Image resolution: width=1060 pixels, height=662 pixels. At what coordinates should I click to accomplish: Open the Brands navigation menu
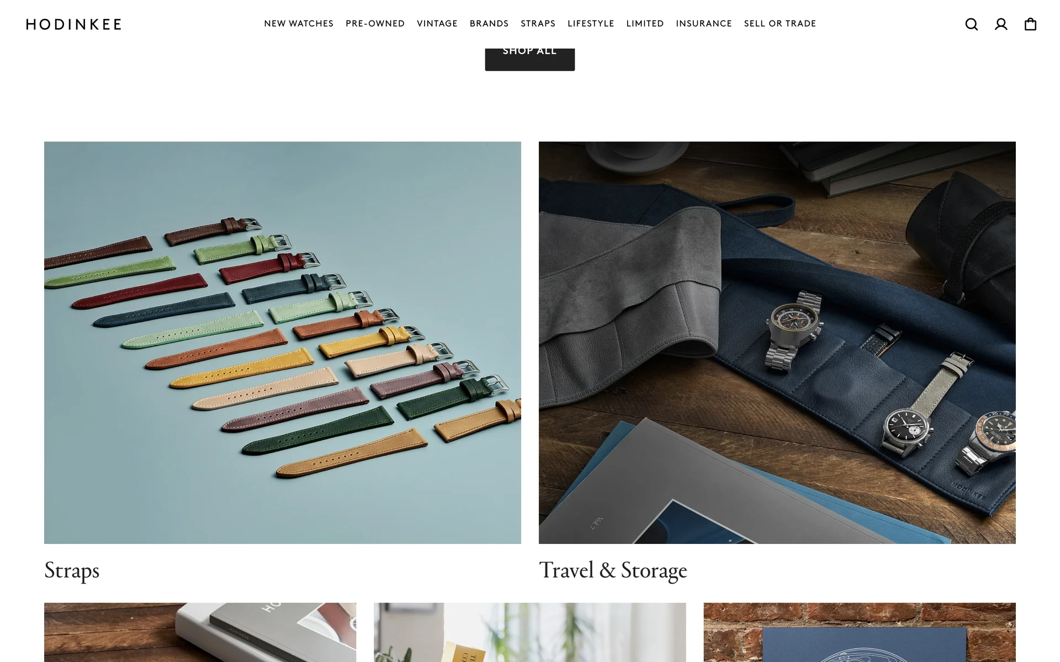[x=489, y=24]
